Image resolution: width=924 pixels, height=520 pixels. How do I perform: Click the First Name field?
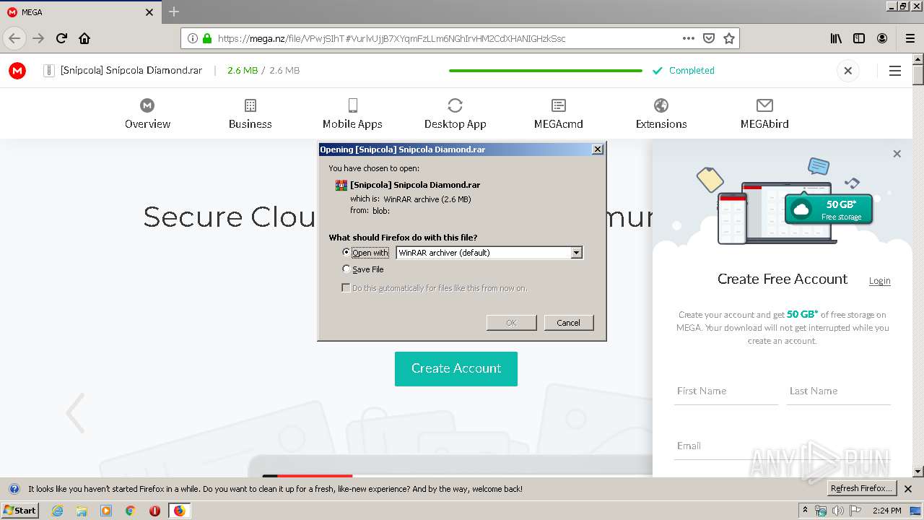[x=725, y=391]
